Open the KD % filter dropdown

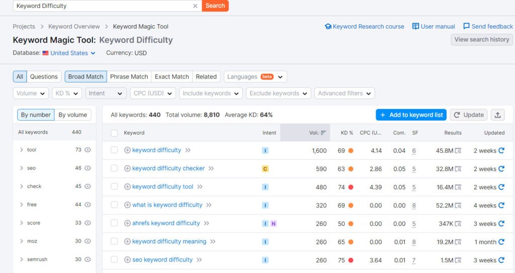[x=67, y=94]
